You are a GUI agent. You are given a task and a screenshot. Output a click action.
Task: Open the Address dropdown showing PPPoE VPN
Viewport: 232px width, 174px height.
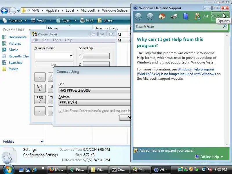(95, 103)
